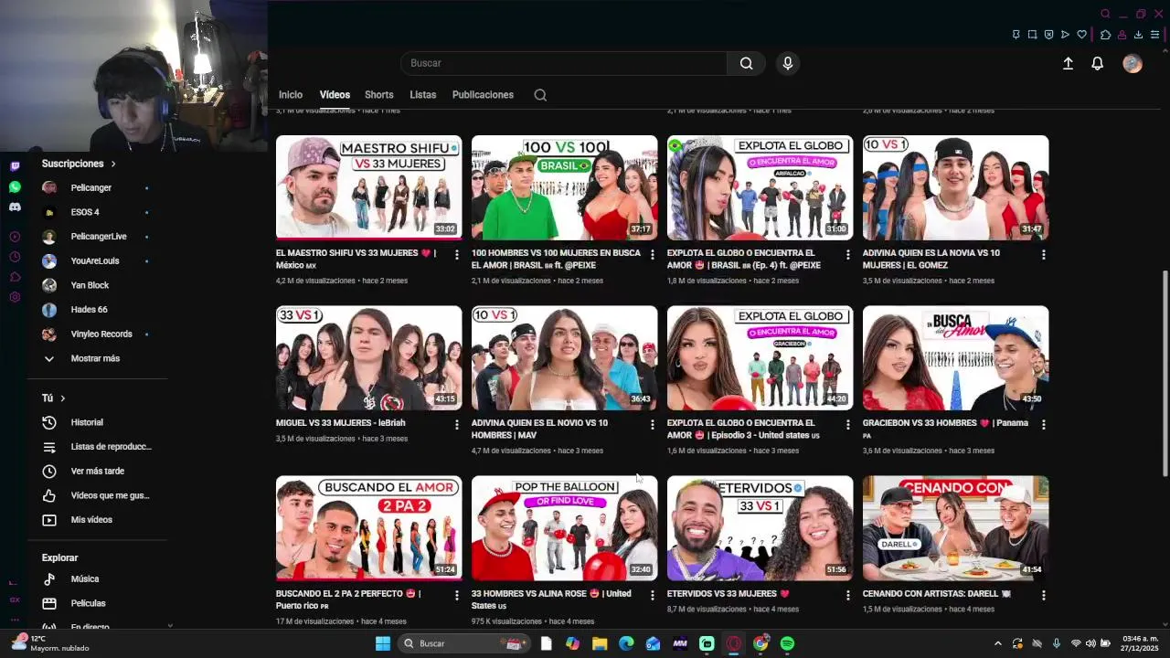Viewport: 1170px width, 658px height.
Task: Show hidden system tray icons
Action: 997,643
